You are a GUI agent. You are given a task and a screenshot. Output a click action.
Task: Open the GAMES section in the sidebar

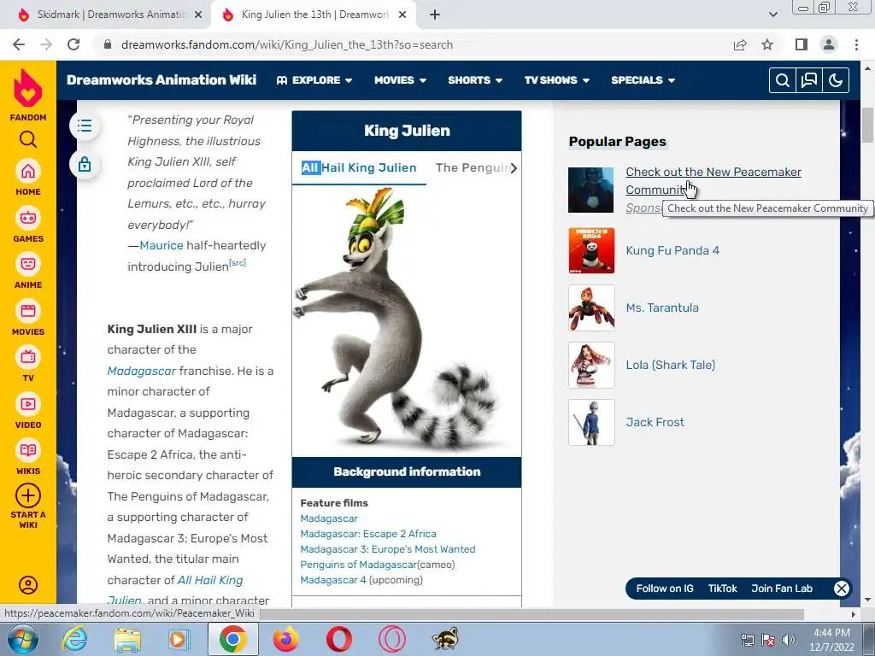(x=28, y=225)
